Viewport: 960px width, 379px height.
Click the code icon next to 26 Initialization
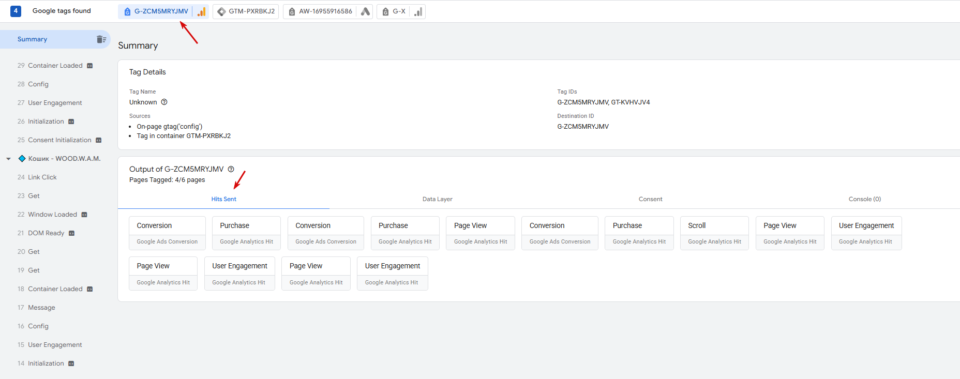click(x=71, y=122)
